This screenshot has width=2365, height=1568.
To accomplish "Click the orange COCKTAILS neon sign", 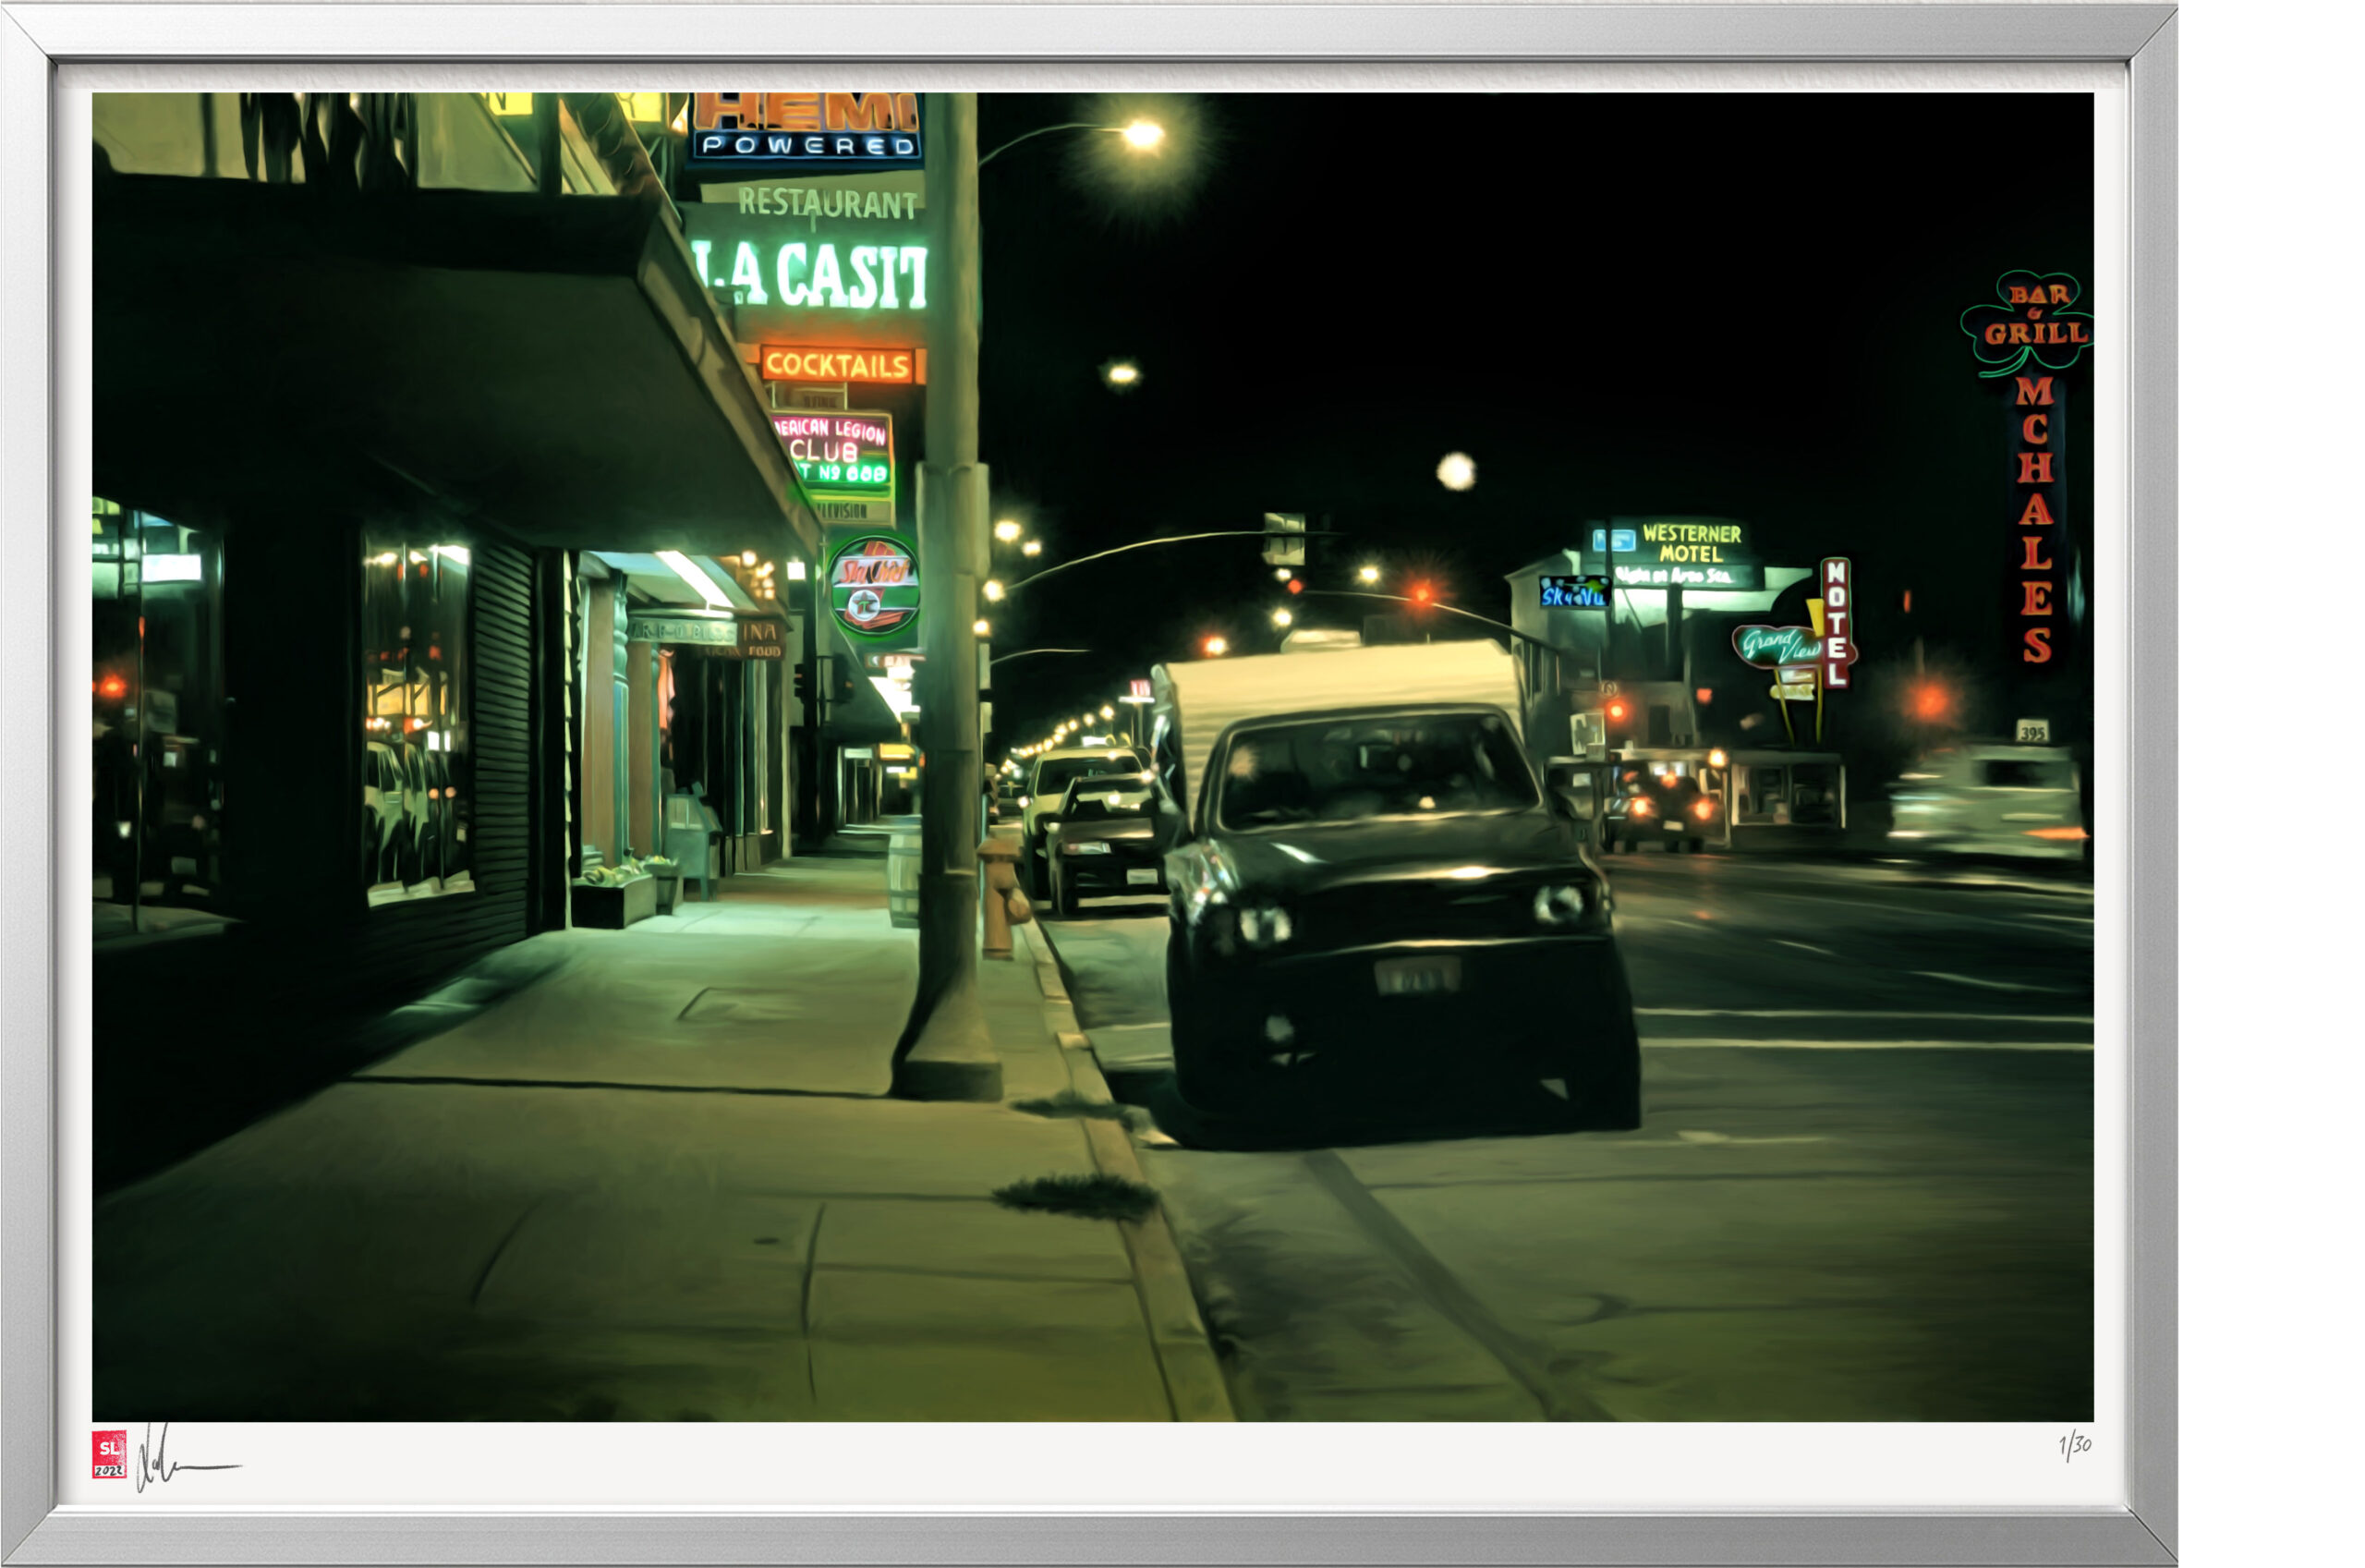I will (x=838, y=365).
